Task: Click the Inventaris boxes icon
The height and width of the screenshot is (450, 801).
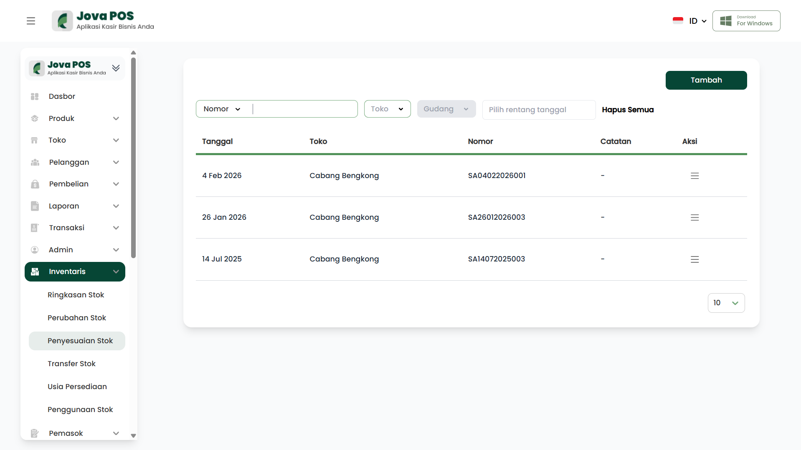Action: [x=35, y=272]
